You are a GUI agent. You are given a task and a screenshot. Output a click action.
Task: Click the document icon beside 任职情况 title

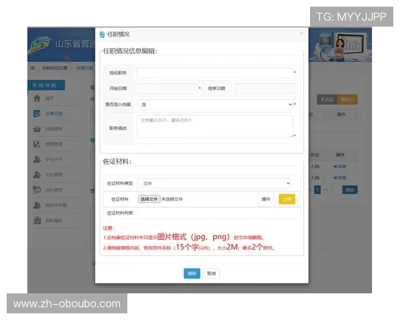[x=102, y=35]
